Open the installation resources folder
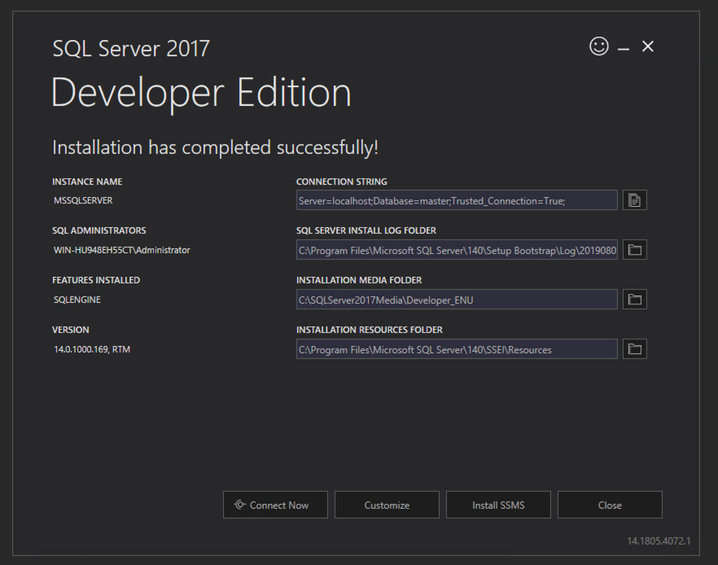The image size is (718, 565). tap(635, 349)
